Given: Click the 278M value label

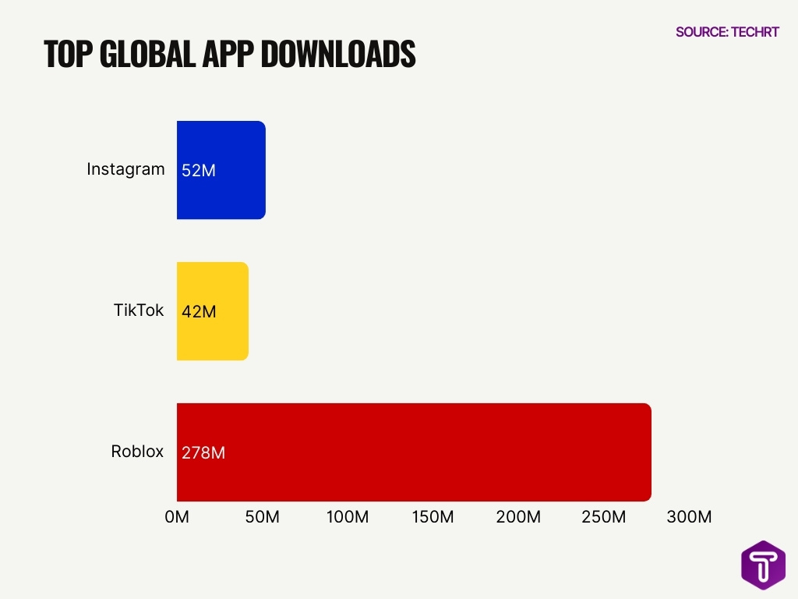Looking at the screenshot, I should pos(203,452).
